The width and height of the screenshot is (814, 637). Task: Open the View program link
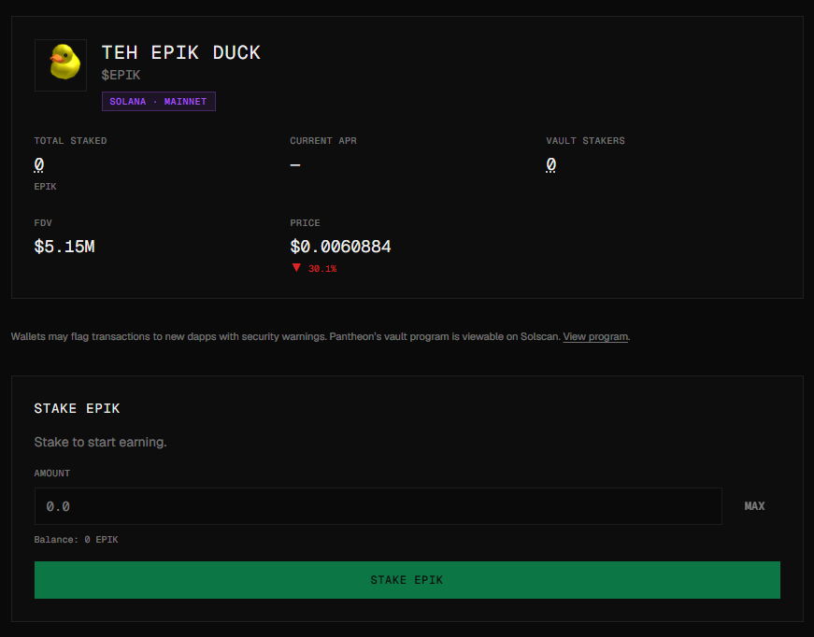coord(595,336)
